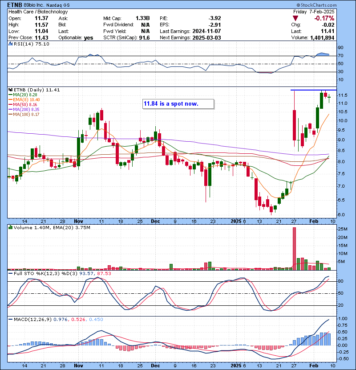Click the 25M label on the volume axis
356x370 pixels.
coord(342,229)
